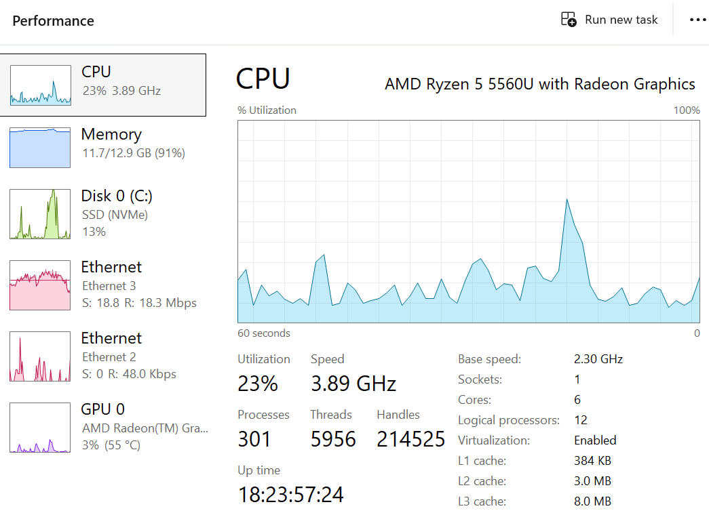
Task: Select the GPU 0 graph thumbnail
Action: (41, 428)
